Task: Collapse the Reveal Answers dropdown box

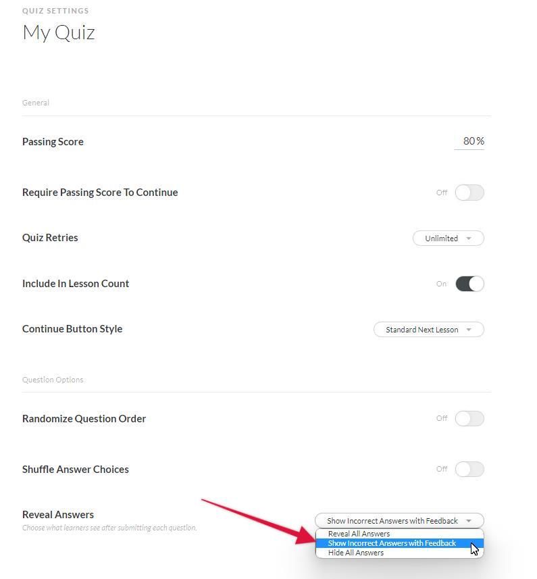Action: click(x=399, y=521)
